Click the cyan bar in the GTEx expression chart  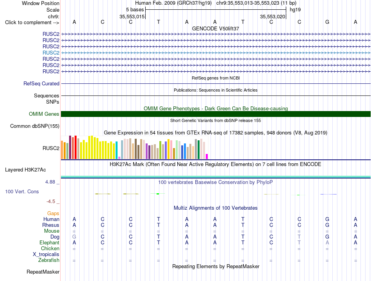tap(116, 150)
